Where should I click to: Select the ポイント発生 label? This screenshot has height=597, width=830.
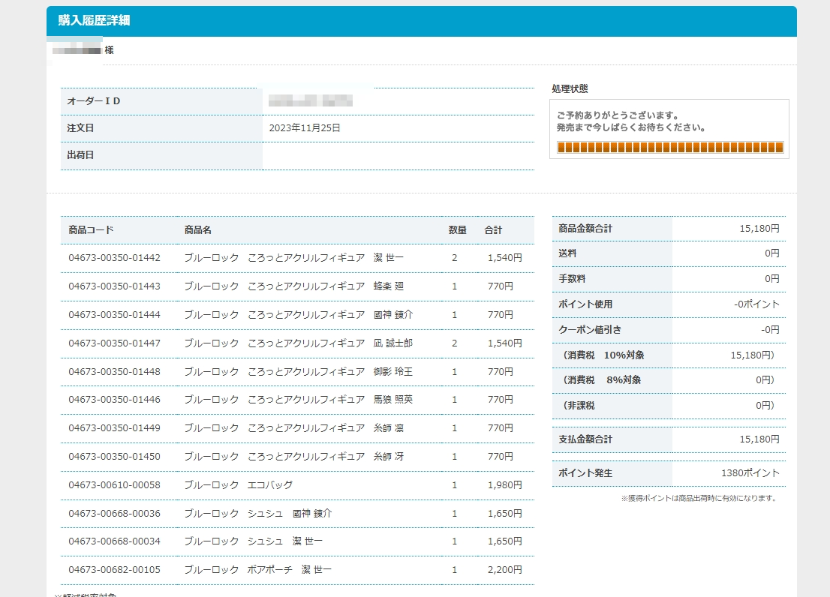point(585,473)
